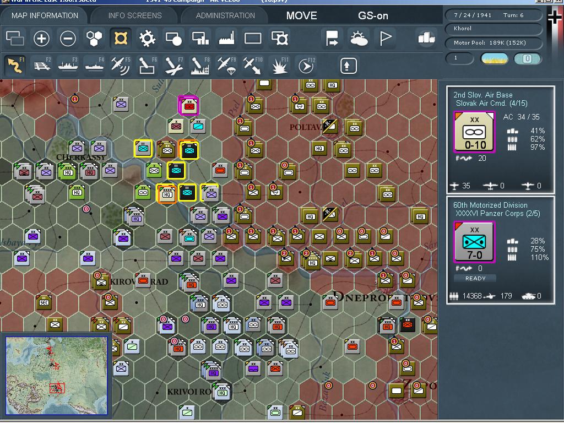Select Move mode F1
The height and width of the screenshot is (423, 564).
pos(15,66)
